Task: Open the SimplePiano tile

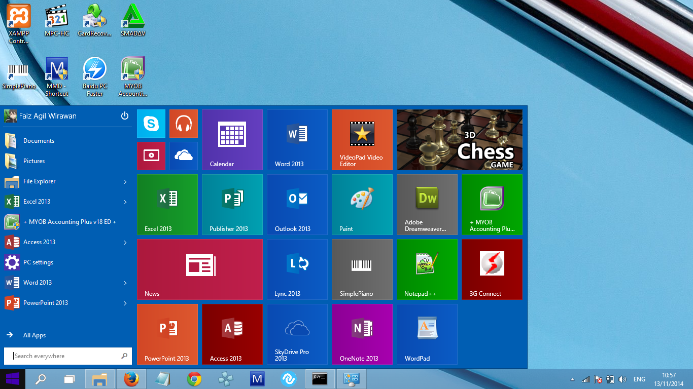Action: point(362,269)
